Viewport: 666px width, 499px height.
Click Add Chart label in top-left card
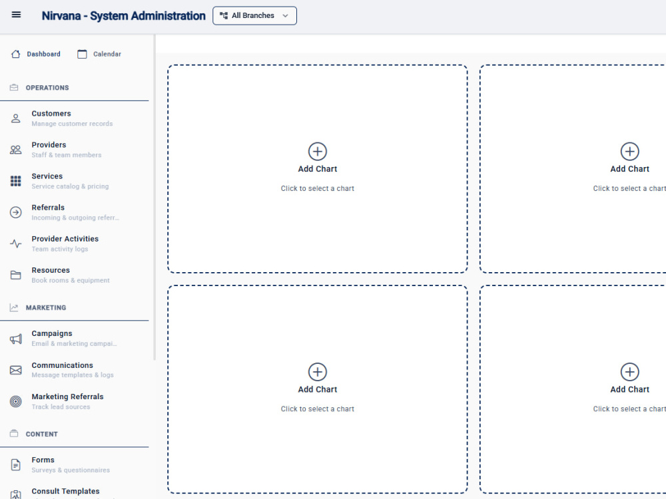point(317,169)
